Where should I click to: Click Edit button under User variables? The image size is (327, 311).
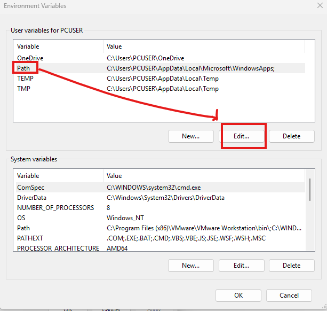pyautogui.click(x=241, y=136)
